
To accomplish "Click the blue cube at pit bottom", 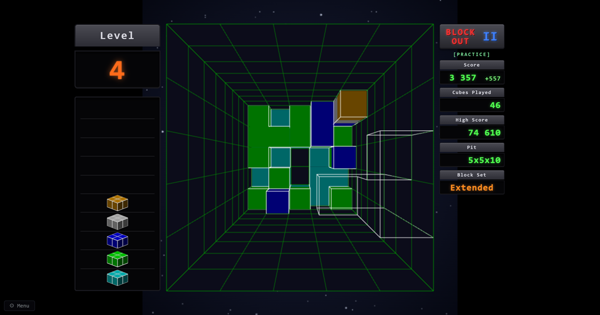I will pyautogui.click(x=277, y=201).
